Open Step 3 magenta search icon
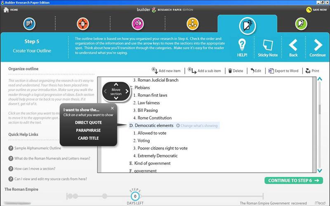The height and width of the screenshot is (206, 330). tap(138, 24)
